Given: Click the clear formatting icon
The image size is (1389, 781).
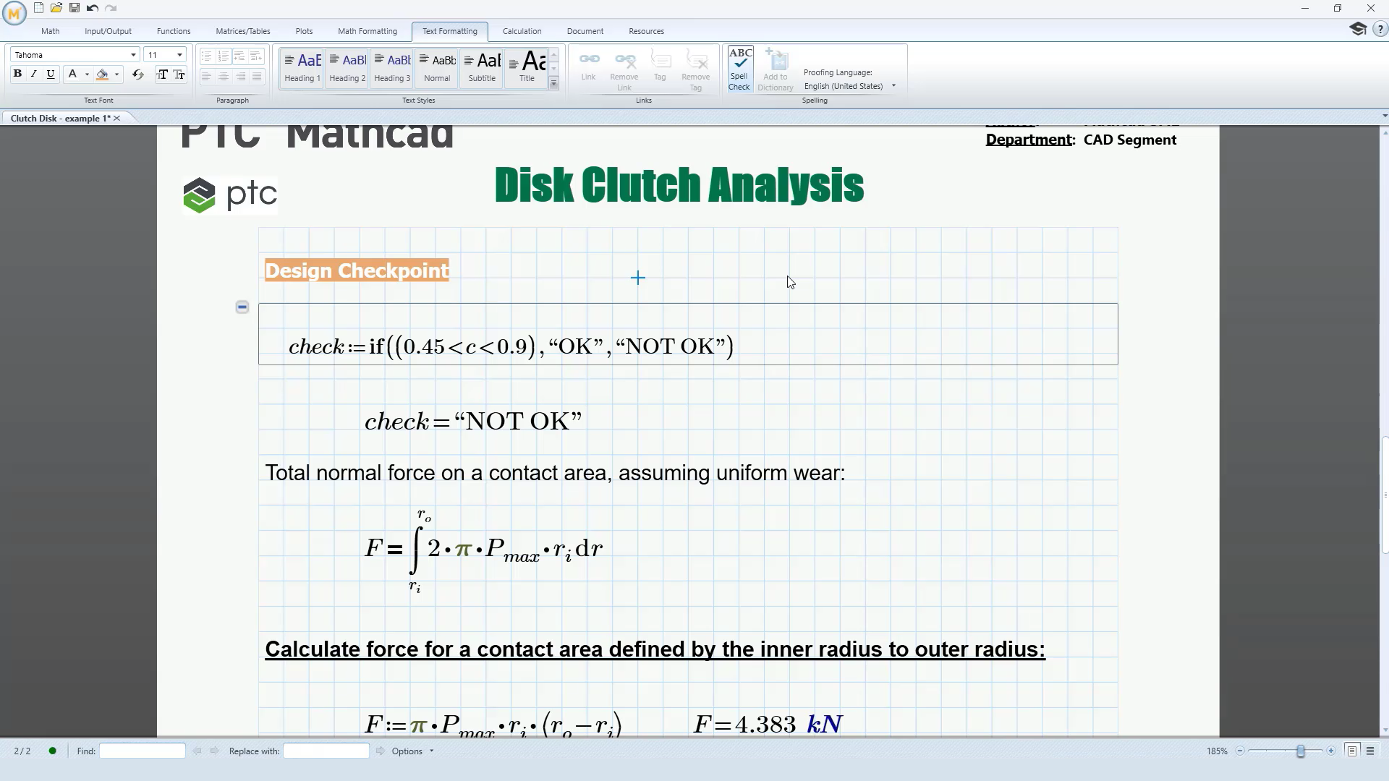Looking at the screenshot, I should (x=137, y=74).
